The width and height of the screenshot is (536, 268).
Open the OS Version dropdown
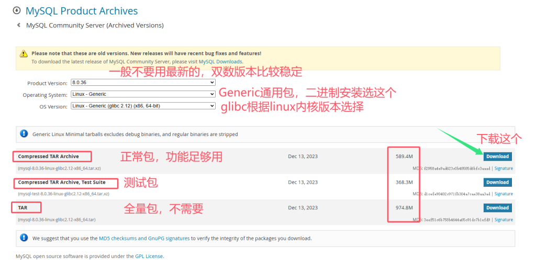pos(143,106)
